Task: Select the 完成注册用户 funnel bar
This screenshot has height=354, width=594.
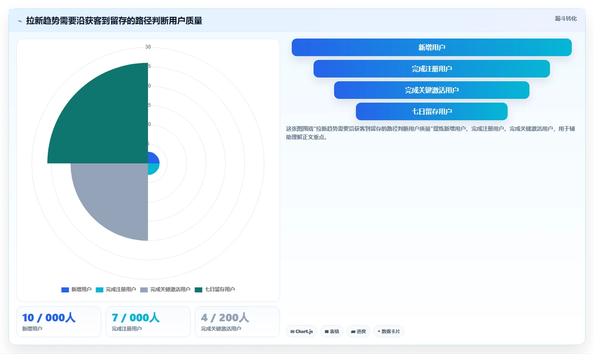Action: coord(431,69)
